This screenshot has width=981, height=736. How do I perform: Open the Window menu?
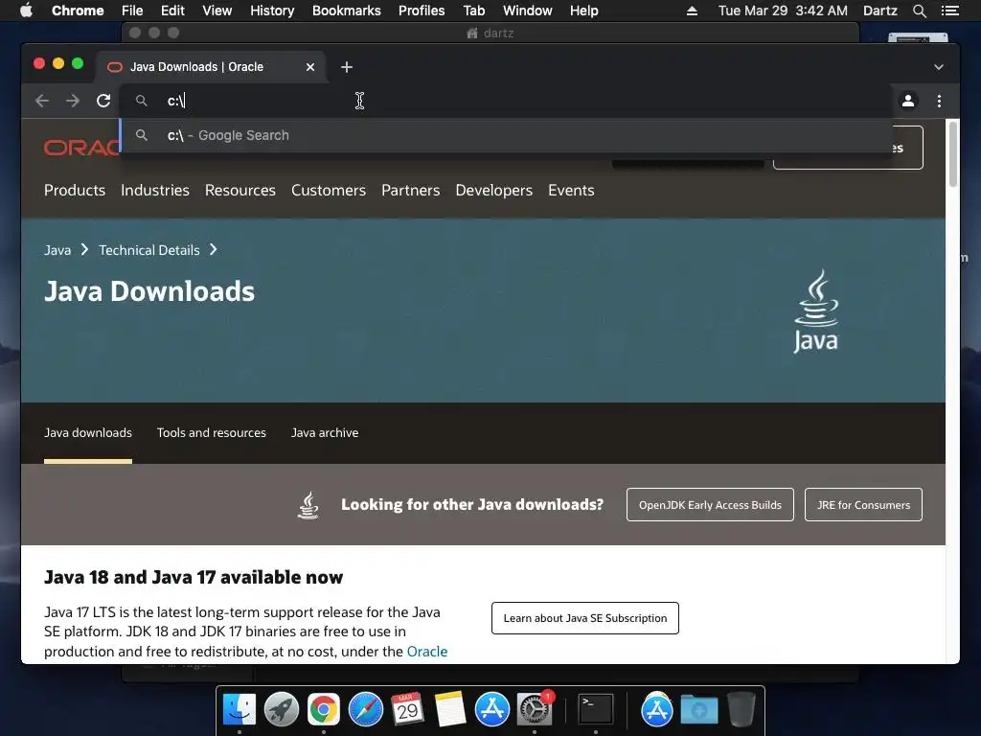tap(528, 11)
